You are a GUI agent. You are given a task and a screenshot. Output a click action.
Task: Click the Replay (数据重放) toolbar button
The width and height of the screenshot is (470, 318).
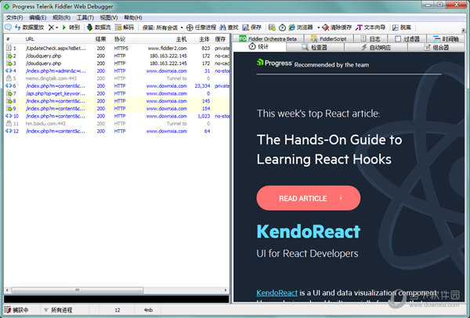pos(29,27)
